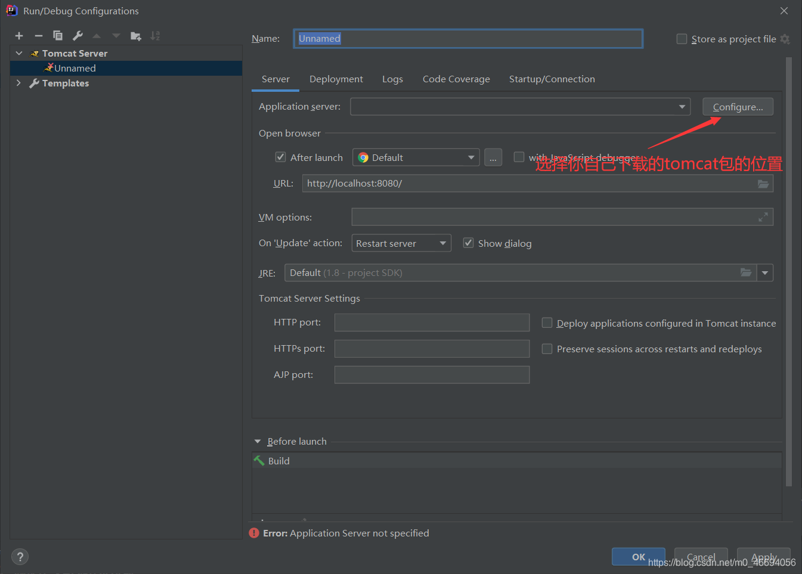This screenshot has width=802, height=574.
Task: Toggle Store as project file checkbox
Action: pyautogui.click(x=682, y=39)
